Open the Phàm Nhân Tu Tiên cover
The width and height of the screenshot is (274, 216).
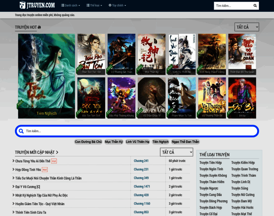(182, 98)
